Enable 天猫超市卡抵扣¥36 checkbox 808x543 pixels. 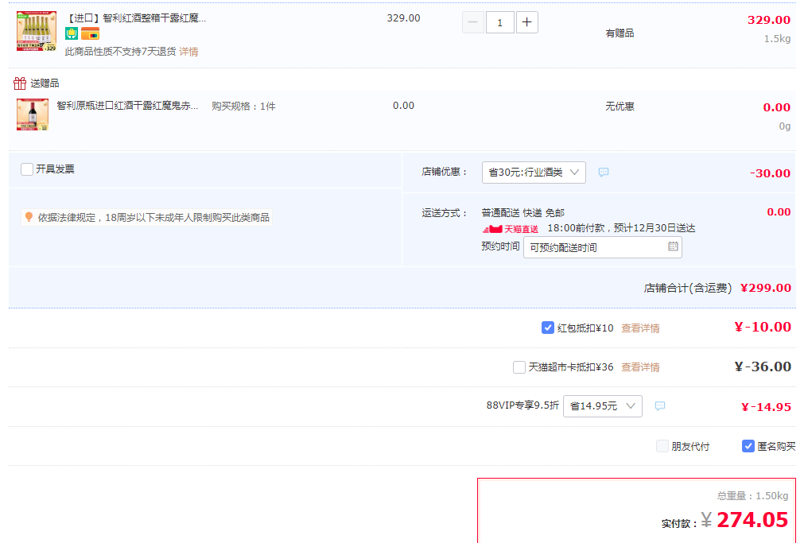pyautogui.click(x=519, y=367)
